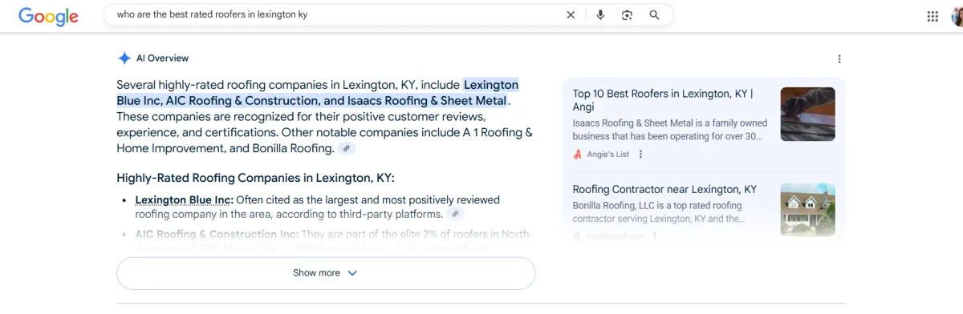Click the house thumbnail on Bonilla card
Screen dimensions: 963x314
coord(807,210)
